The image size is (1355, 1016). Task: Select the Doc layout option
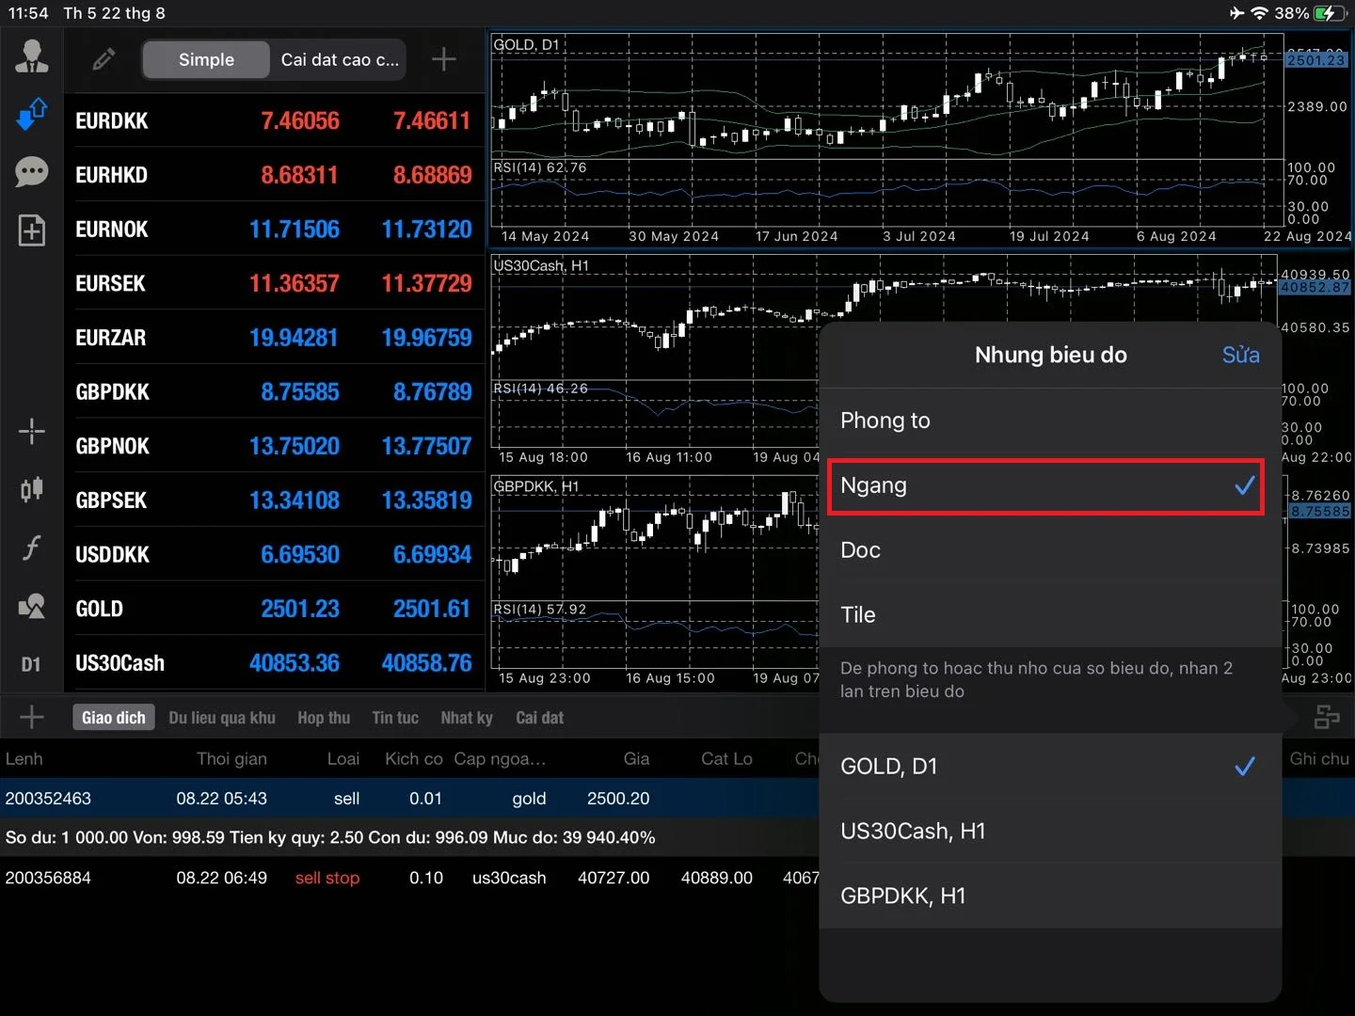(1050, 550)
